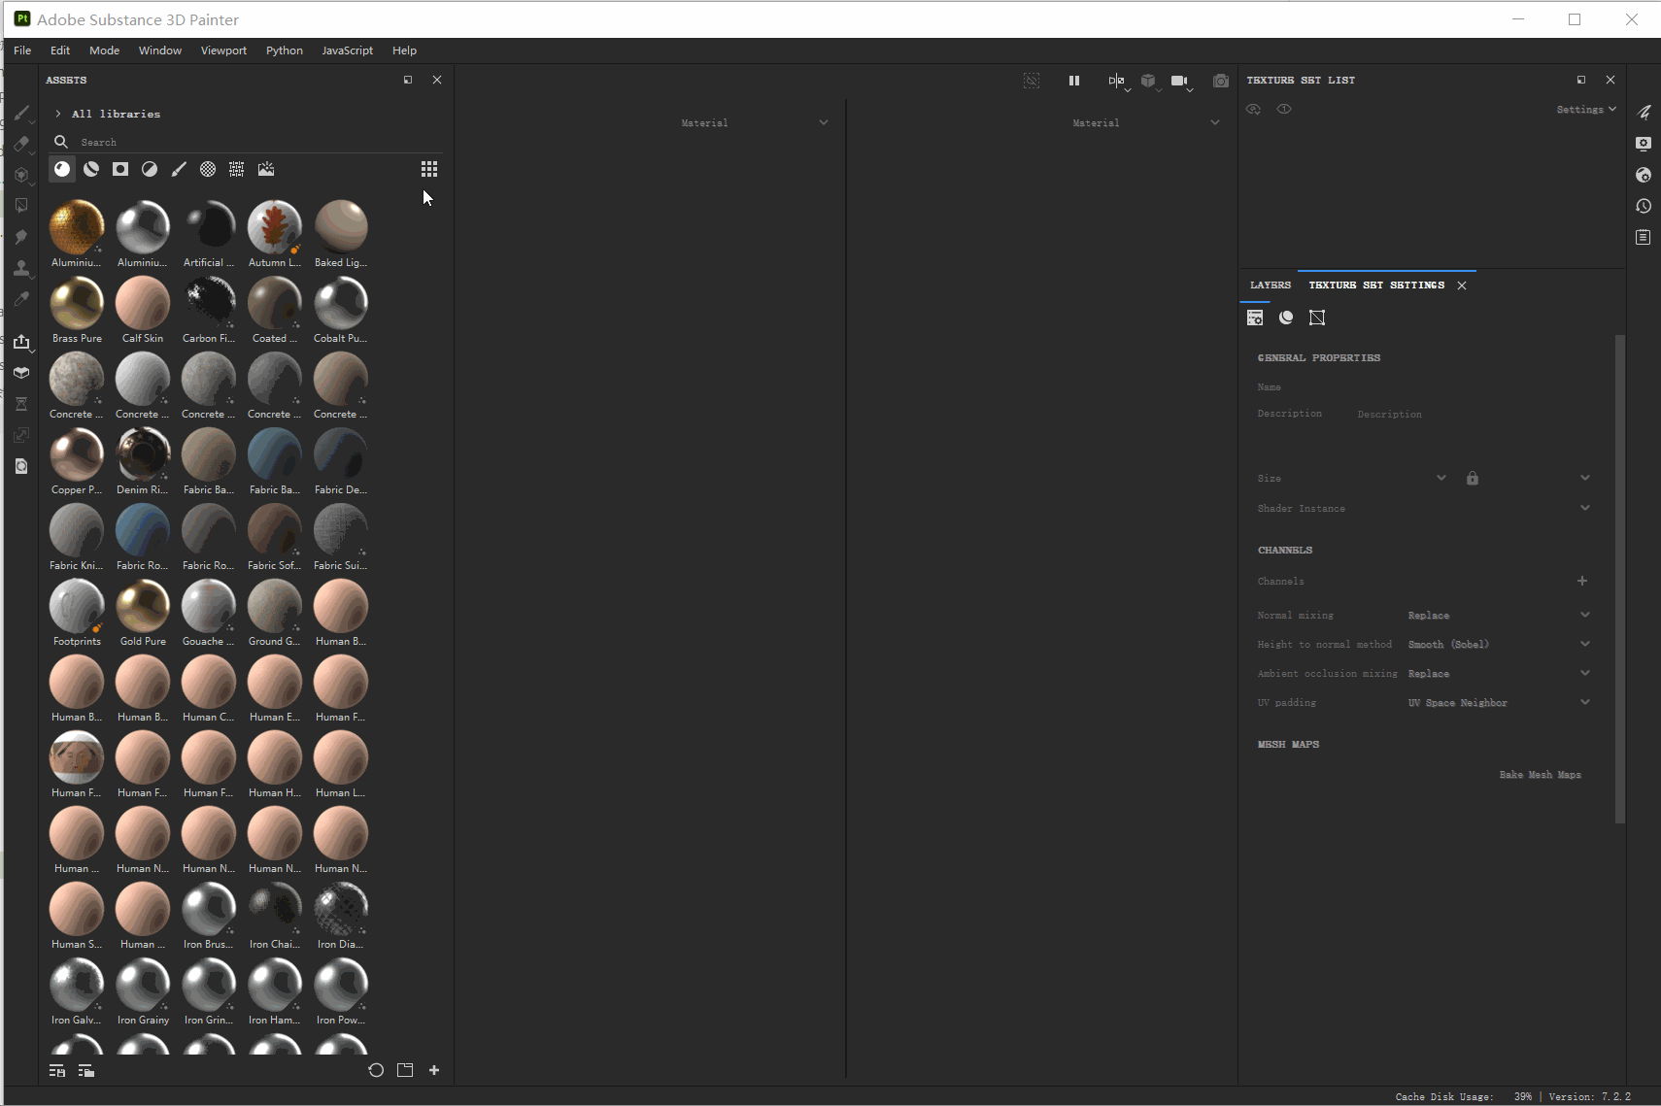Open the right viewport Material dropdown
Image resolution: width=1661 pixels, height=1106 pixels.
(1146, 122)
